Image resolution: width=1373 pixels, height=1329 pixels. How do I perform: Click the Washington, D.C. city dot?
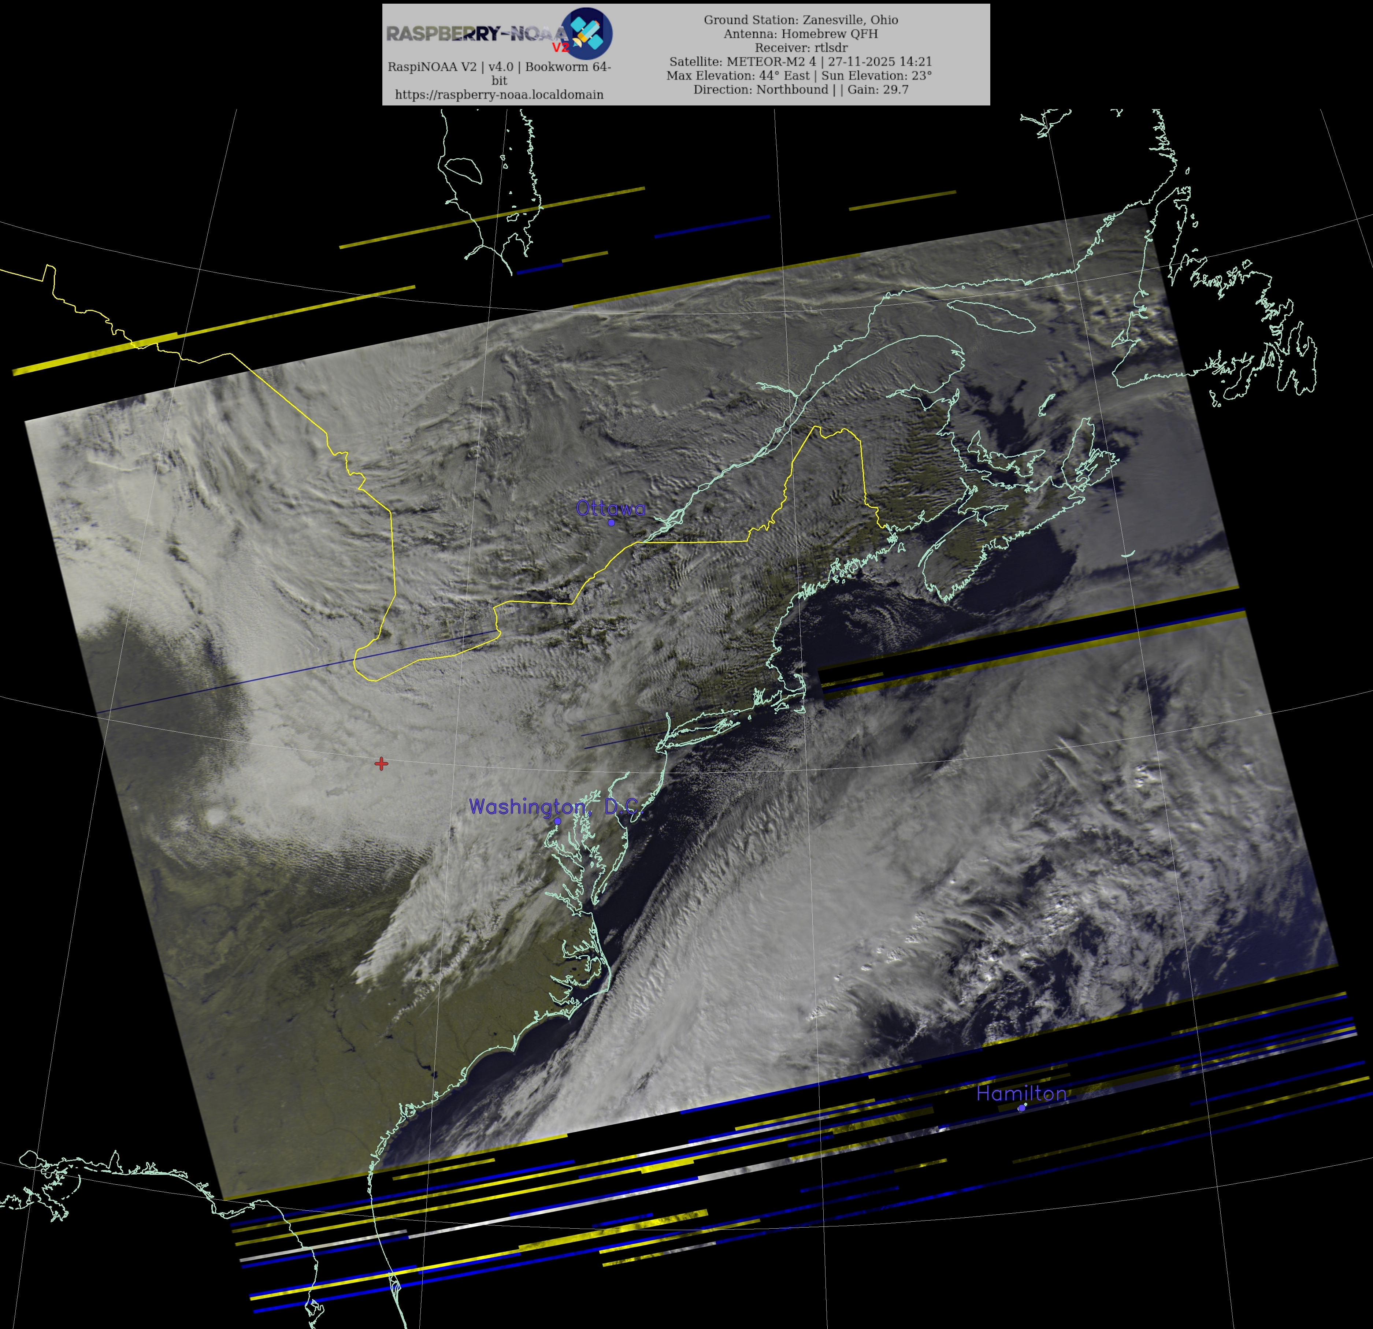pos(558,820)
